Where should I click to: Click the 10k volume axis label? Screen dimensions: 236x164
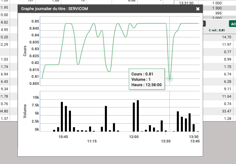(36, 98)
